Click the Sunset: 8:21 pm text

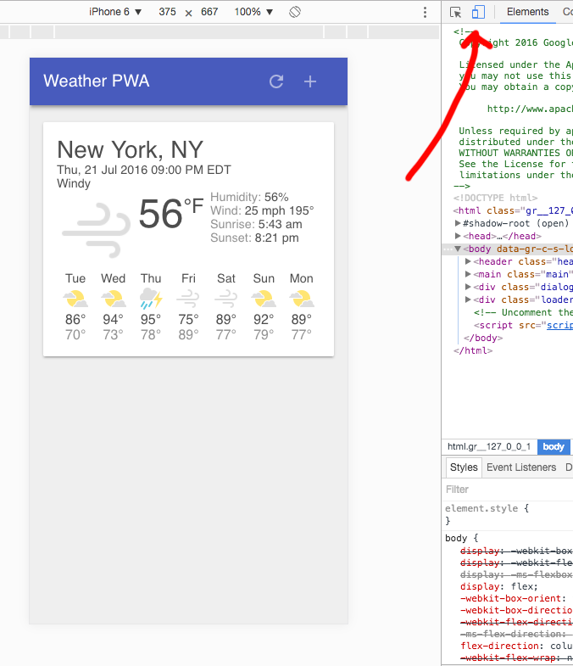point(254,238)
